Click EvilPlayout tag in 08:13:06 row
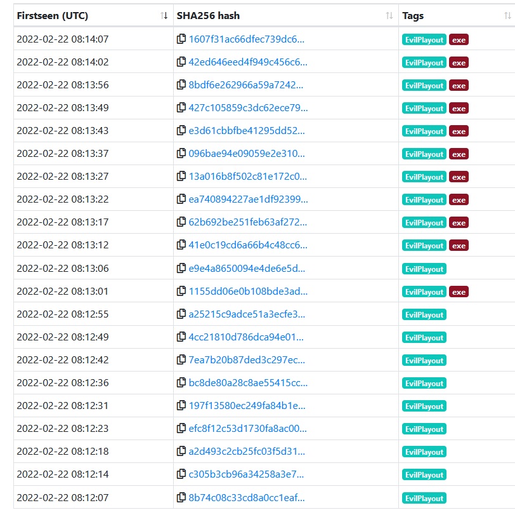515x510 pixels. point(424,269)
